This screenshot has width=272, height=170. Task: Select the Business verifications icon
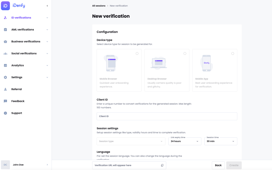pyautogui.click(x=6, y=42)
